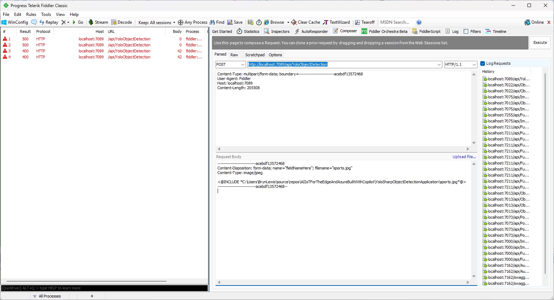Open the Rules menu
554x300 pixels.
[x=31, y=15]
